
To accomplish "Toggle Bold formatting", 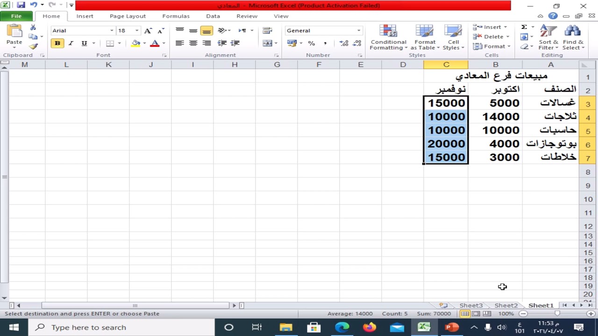I will [x=57, y=43].
